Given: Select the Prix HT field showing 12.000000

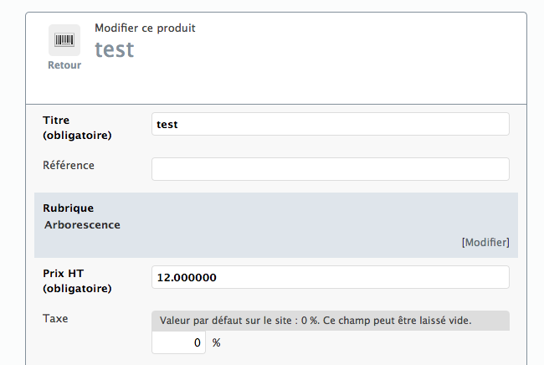Looking at the screenshot, I should (x=331, y=277).
